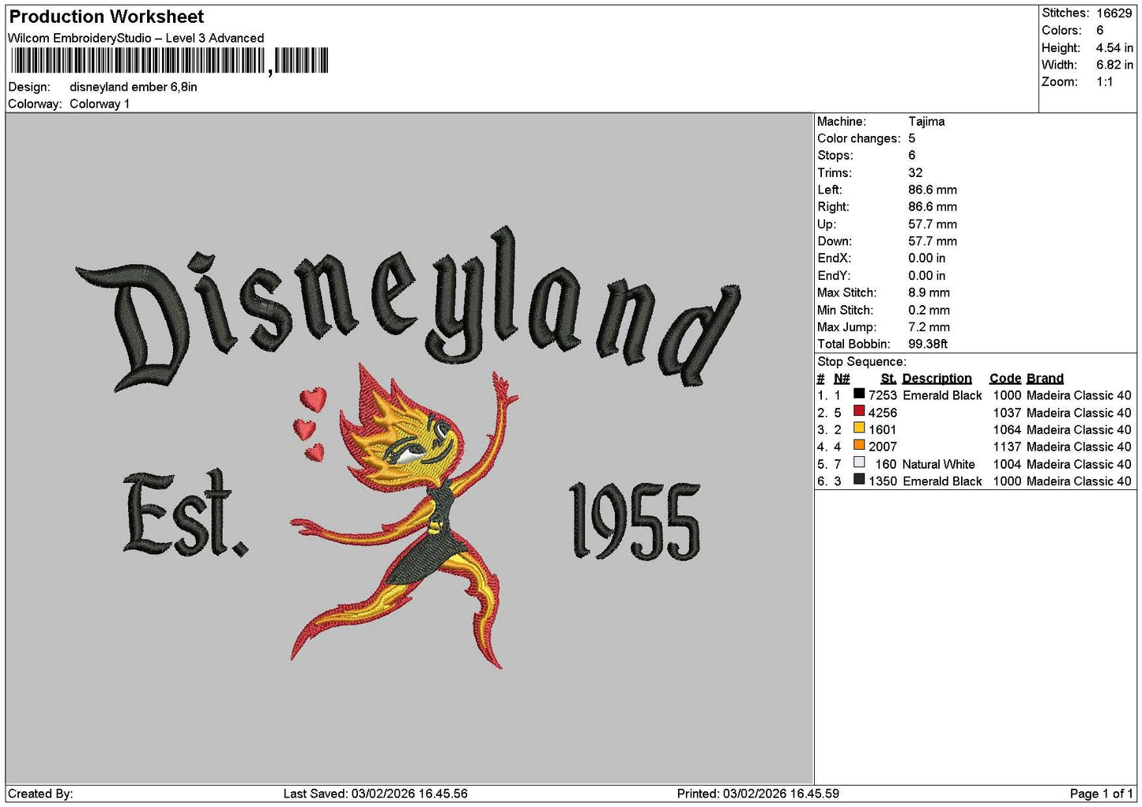Click the Machine value Tajima
Screen dimensions: 1142x807
[x=926, y=122]
